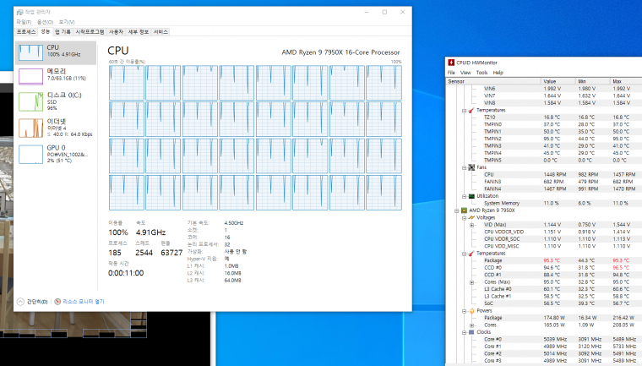Click the AMD Ryzen 9 7950X chip icon
This screenshot has width=642, height=366.
point(464,210)
